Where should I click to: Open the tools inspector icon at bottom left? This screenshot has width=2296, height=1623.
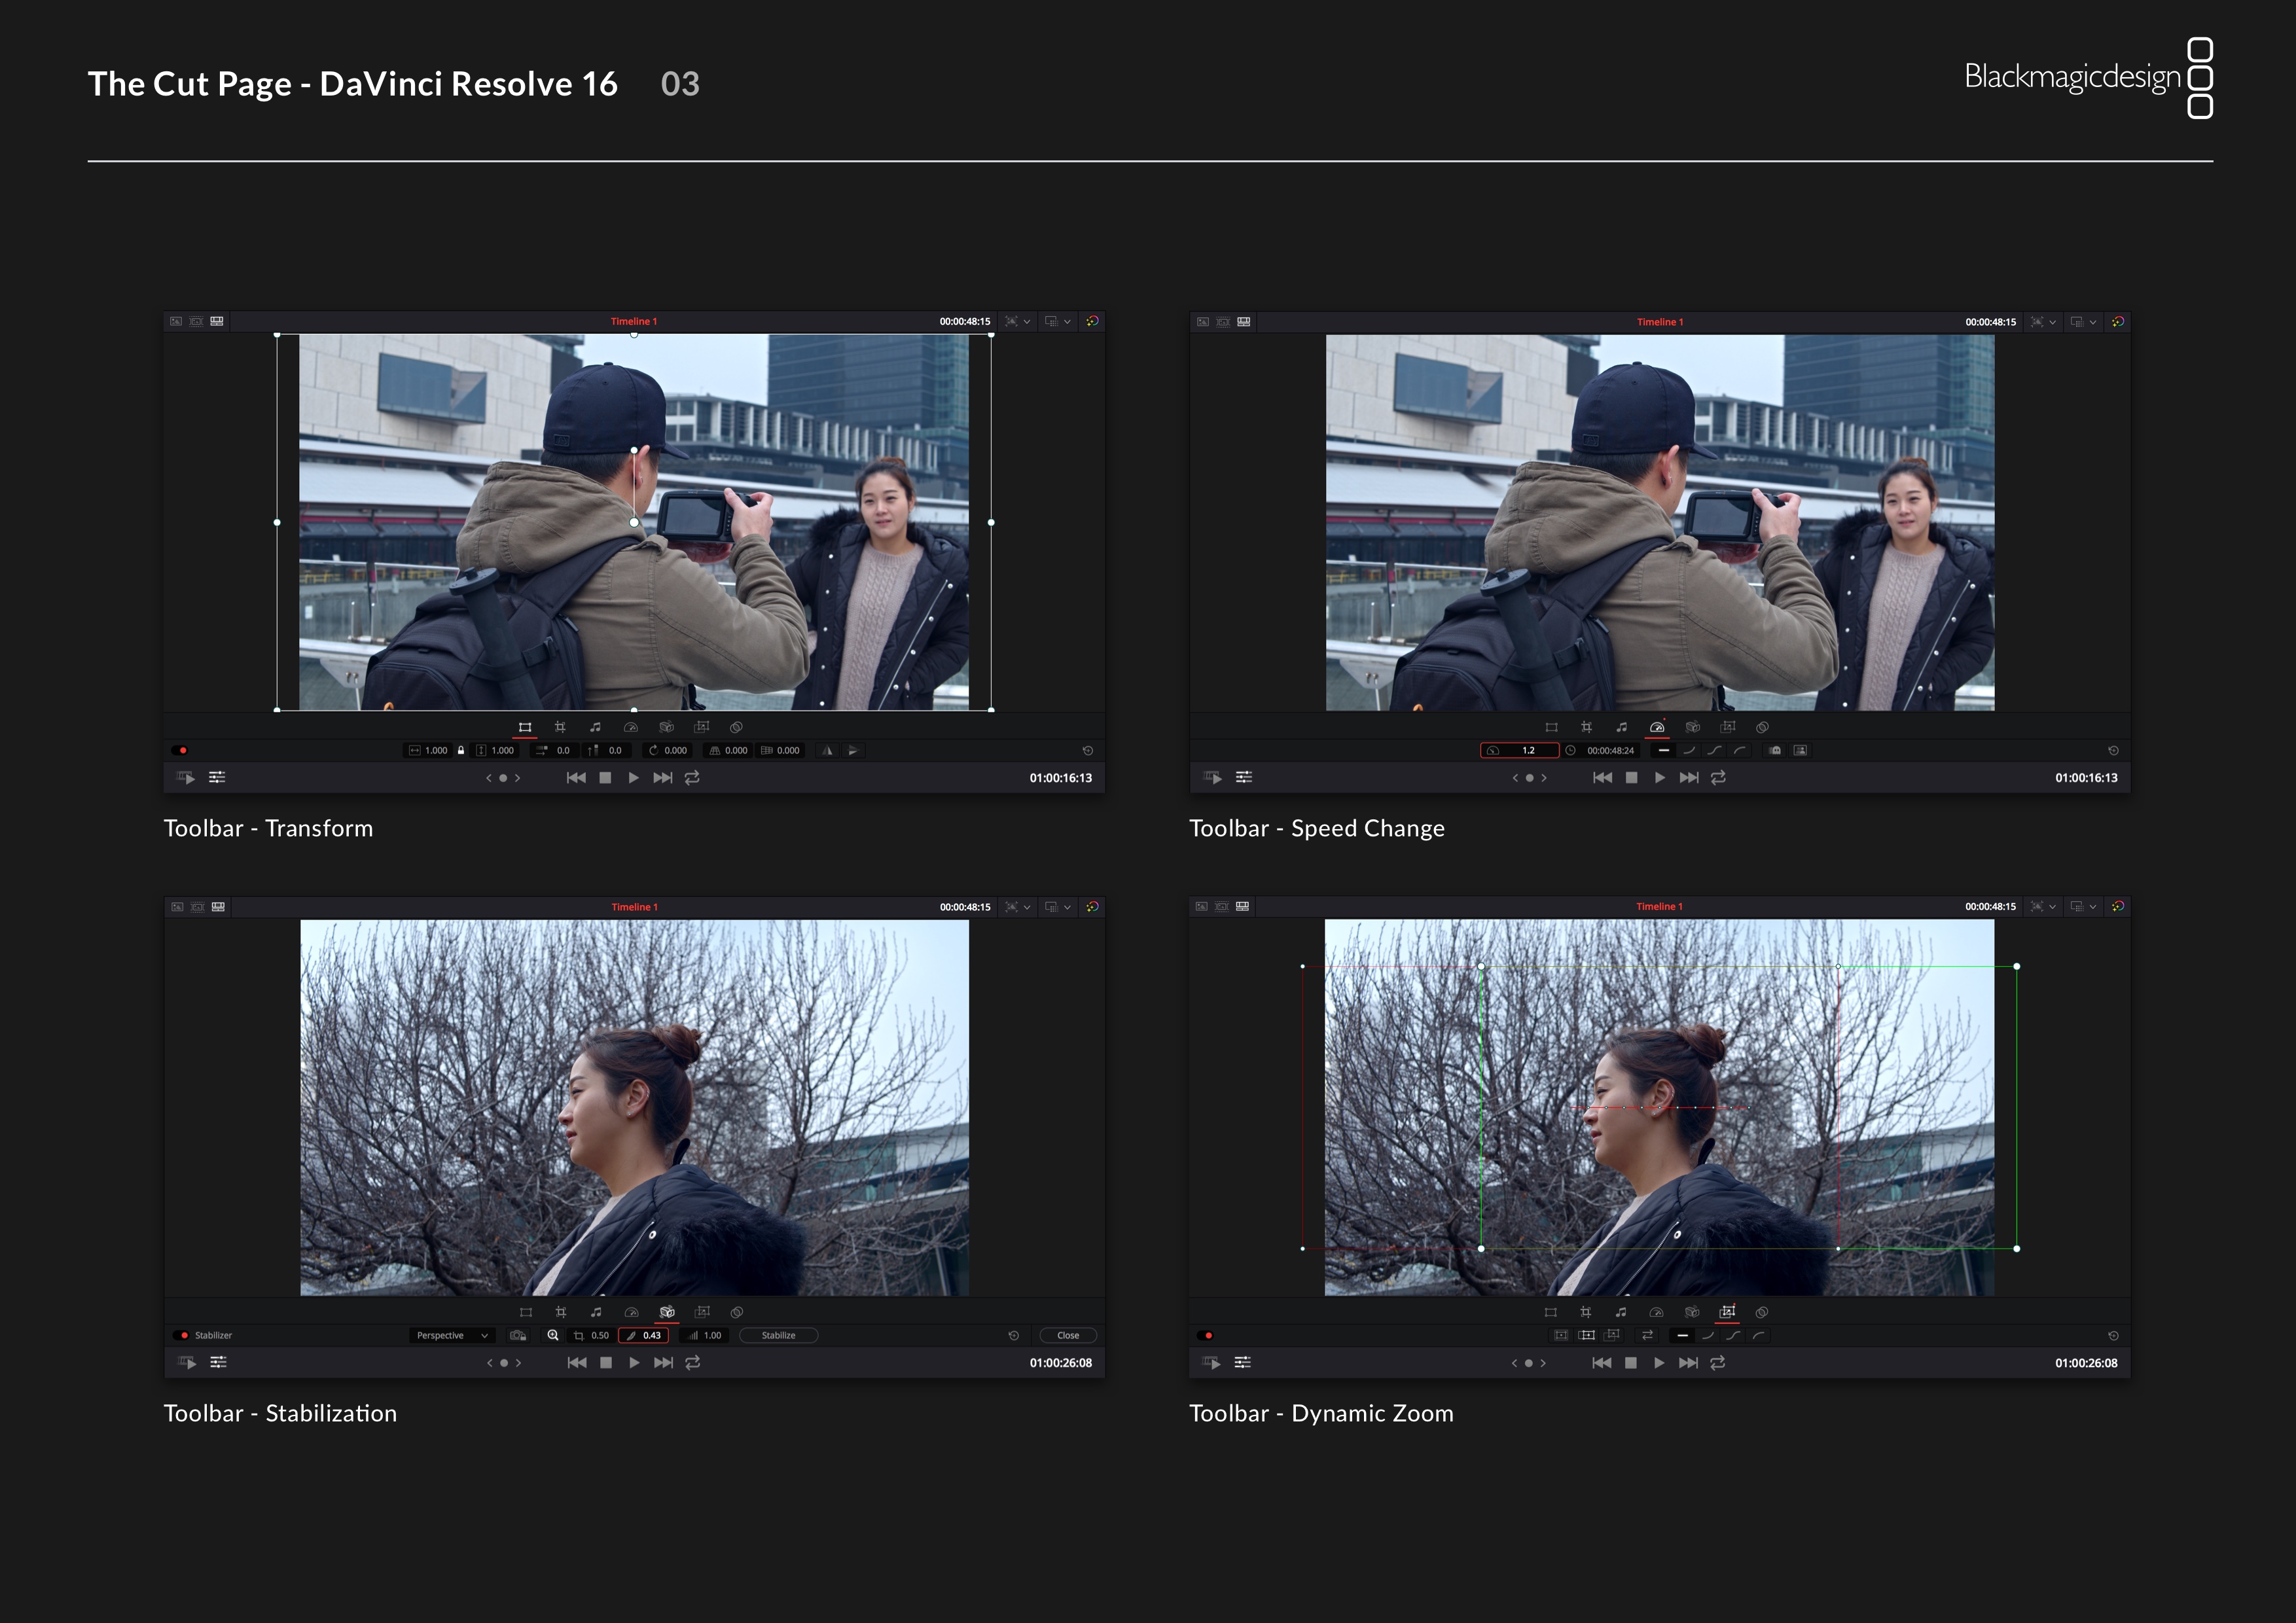coord(218,777)
